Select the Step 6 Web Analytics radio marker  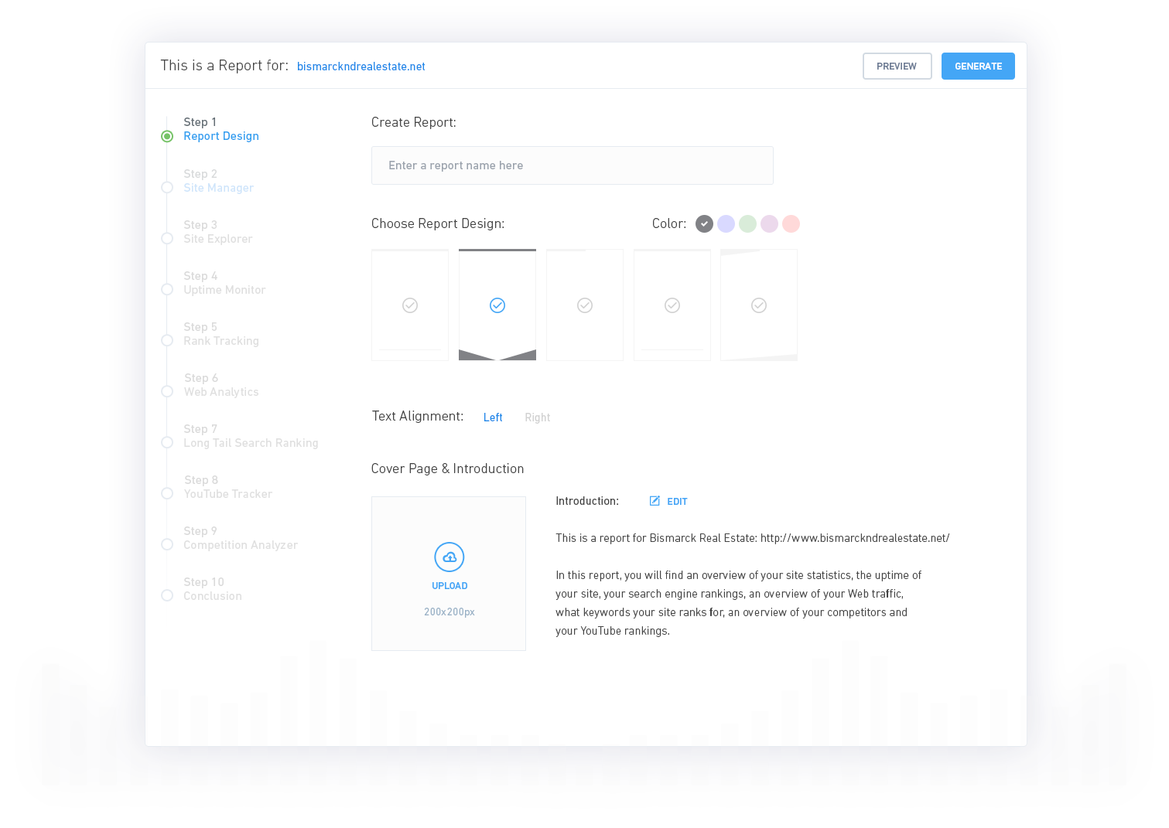pos(167,392)
